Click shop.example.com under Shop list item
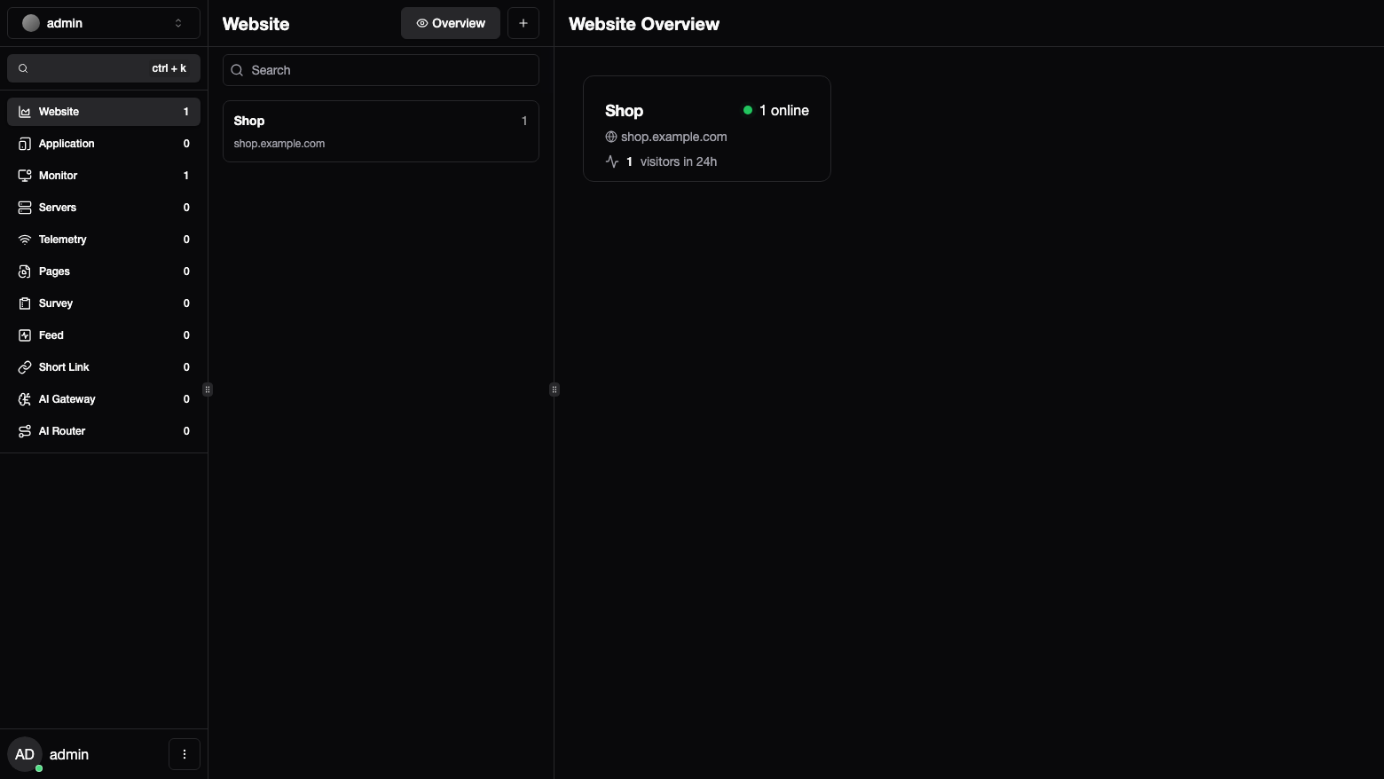 [x=279, y=144]
